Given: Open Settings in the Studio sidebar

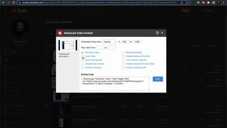Looking at the screenshot, I should tap(20, 123).
